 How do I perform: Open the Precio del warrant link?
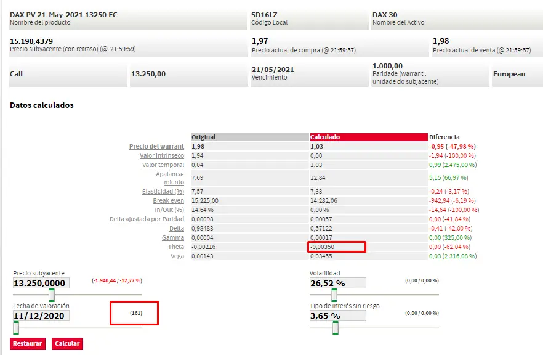[x=156, y=146]
